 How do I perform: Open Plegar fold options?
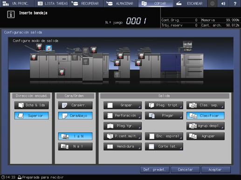click(x=164, y=116)
